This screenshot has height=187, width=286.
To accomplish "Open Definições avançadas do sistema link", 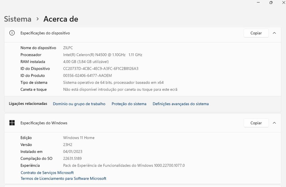I will [180, 104].
